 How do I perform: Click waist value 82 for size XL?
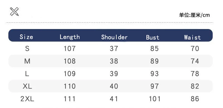[195, 86]
